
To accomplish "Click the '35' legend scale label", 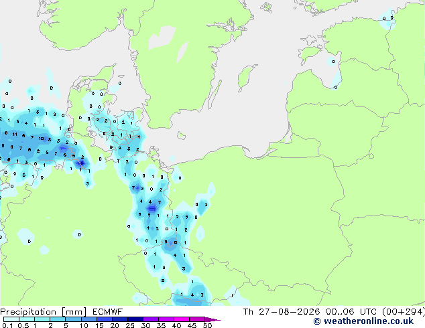I will (x=161, y=325).
